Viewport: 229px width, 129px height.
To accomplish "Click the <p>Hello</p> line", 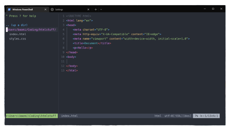I will coord(83,47).
